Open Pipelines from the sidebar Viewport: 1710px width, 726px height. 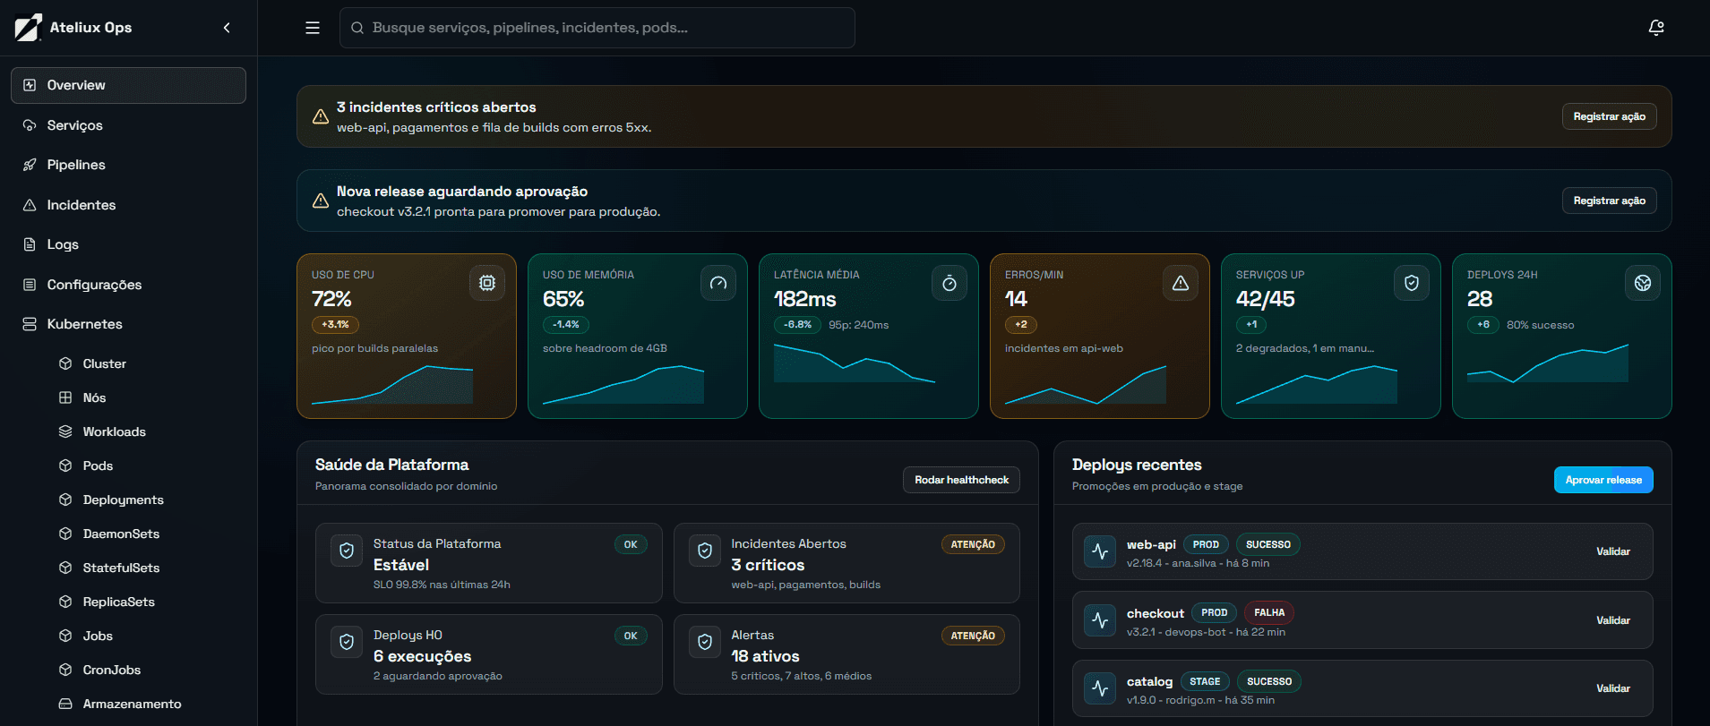128,165
